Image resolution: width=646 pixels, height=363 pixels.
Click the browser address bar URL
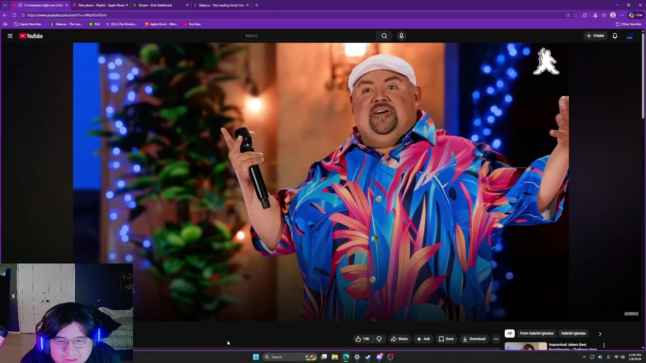point(67,15)
